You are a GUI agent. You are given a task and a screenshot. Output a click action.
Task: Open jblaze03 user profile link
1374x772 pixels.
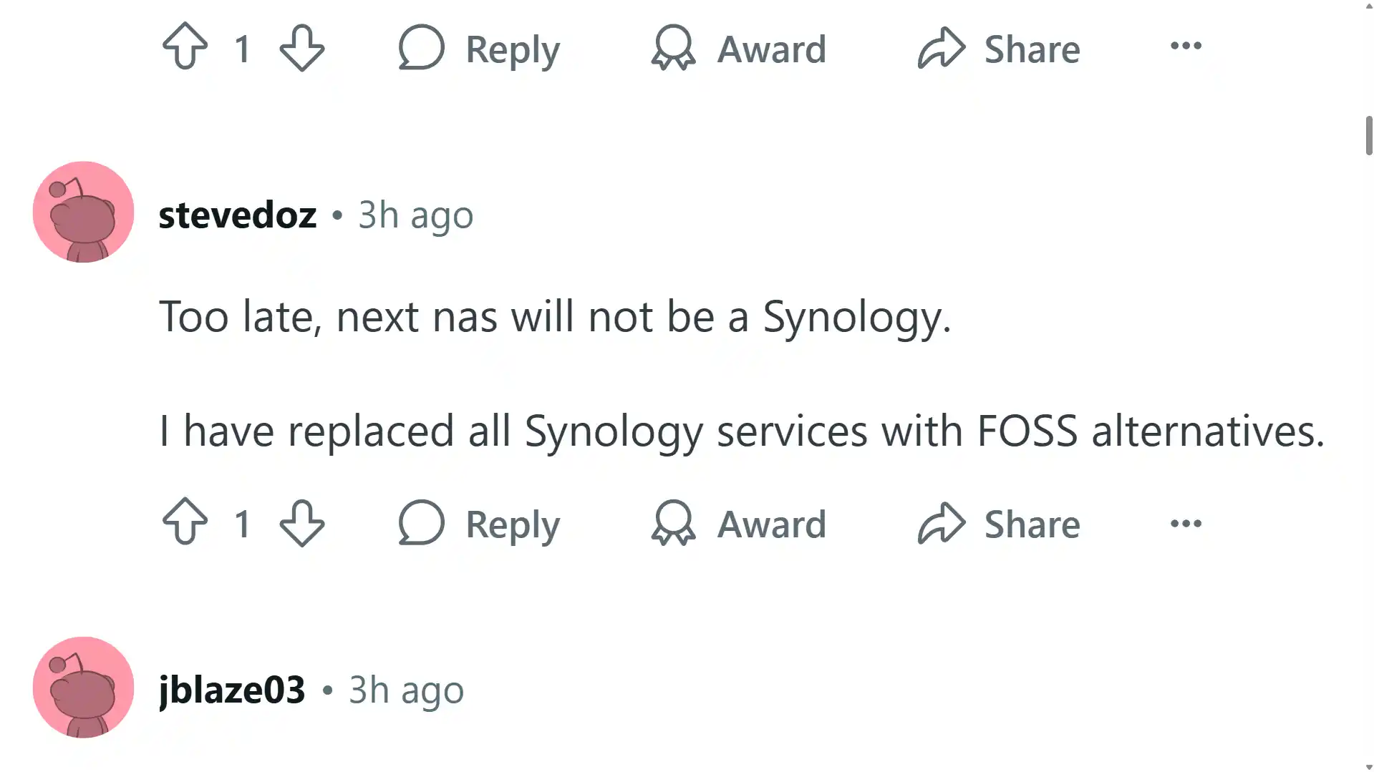pos(232,690)
